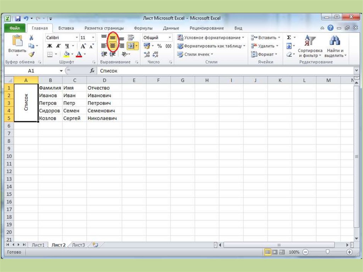The height and width of the screenshot is (272, 363).
Task: Open the Calibri font name dropdown
Action: [x=77, y=38]
